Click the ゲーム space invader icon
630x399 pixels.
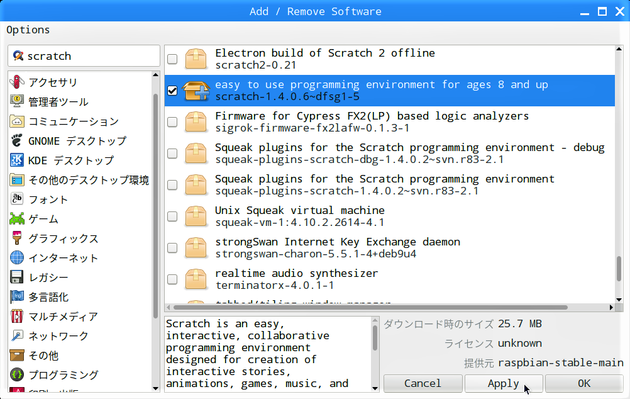[x=17, y=219]
